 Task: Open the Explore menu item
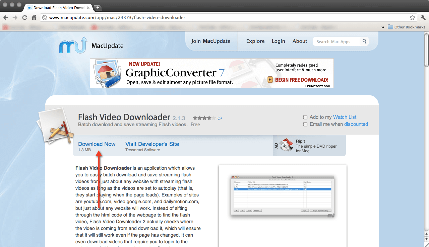pos(255,41)
